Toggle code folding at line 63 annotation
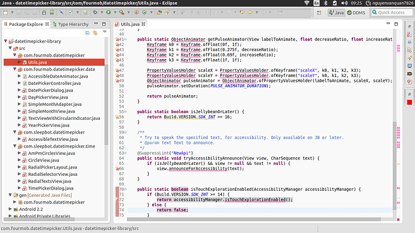 click(126, 153)
